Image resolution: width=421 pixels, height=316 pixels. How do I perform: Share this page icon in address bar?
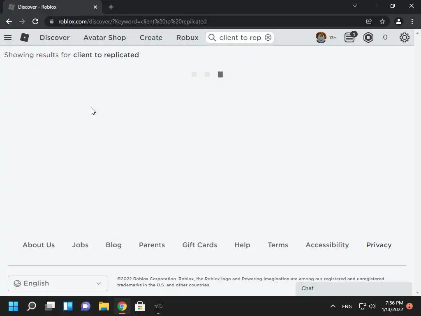pyautogui.click(x=369, y=21)
